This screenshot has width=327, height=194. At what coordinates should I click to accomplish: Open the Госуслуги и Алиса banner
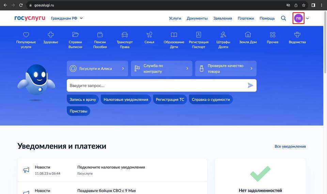[x=97, y=68]
